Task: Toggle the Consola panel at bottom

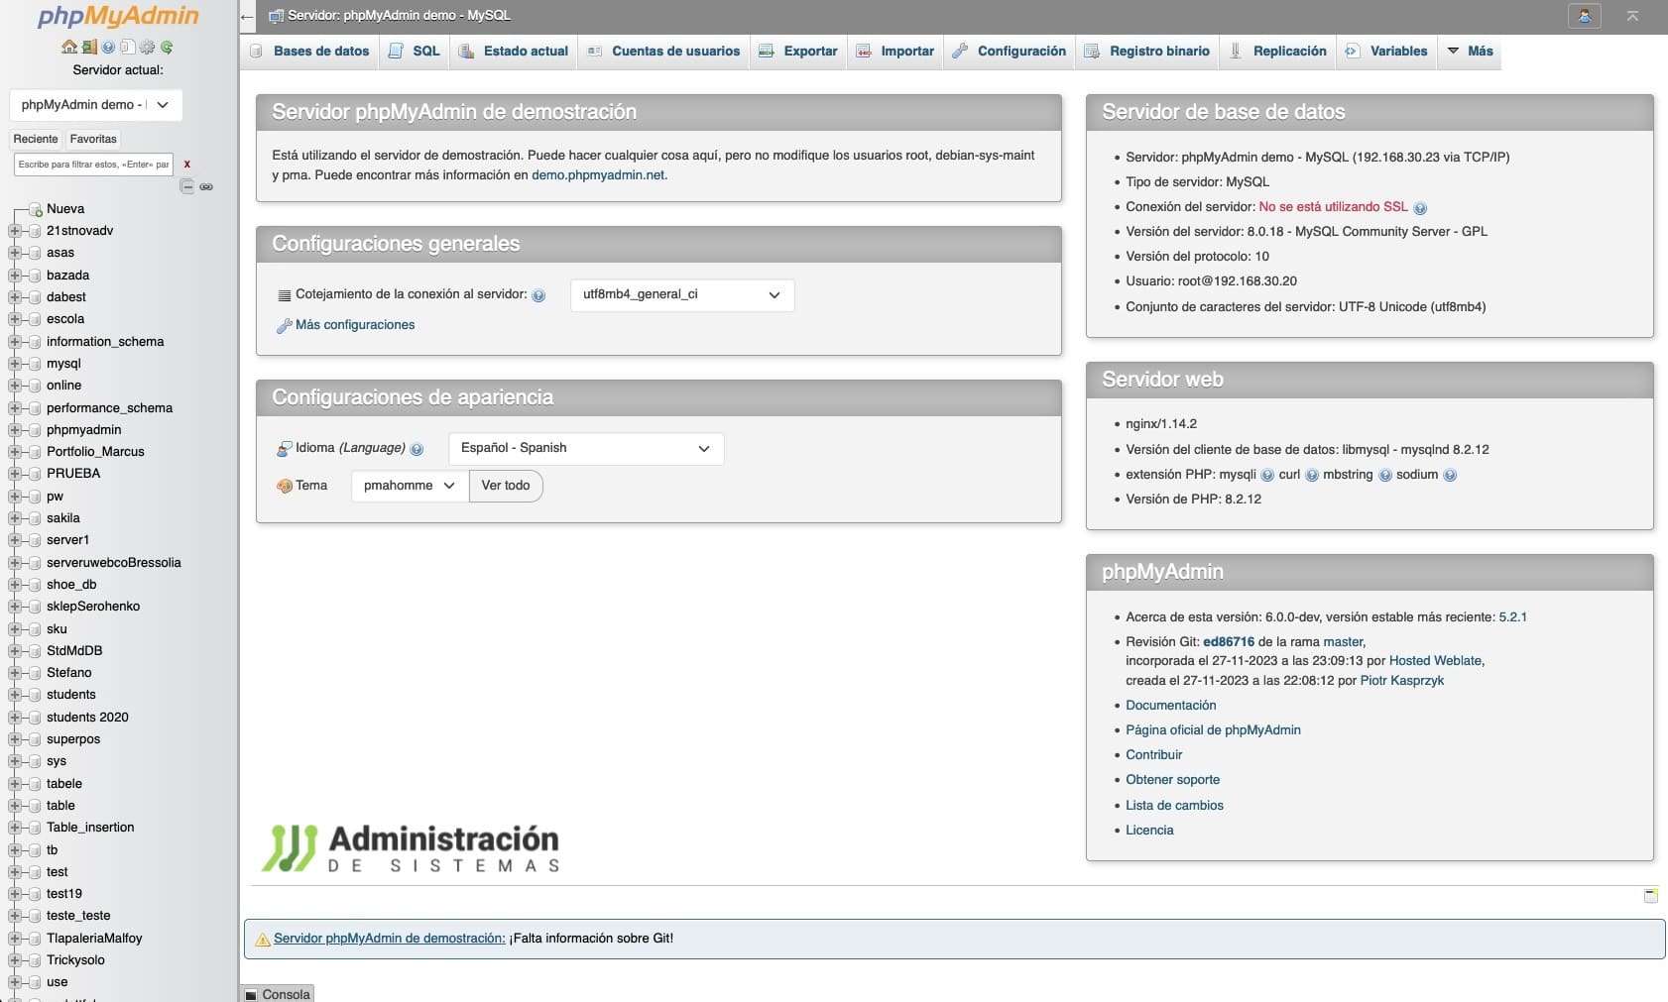Action: [x=278, y=994]
